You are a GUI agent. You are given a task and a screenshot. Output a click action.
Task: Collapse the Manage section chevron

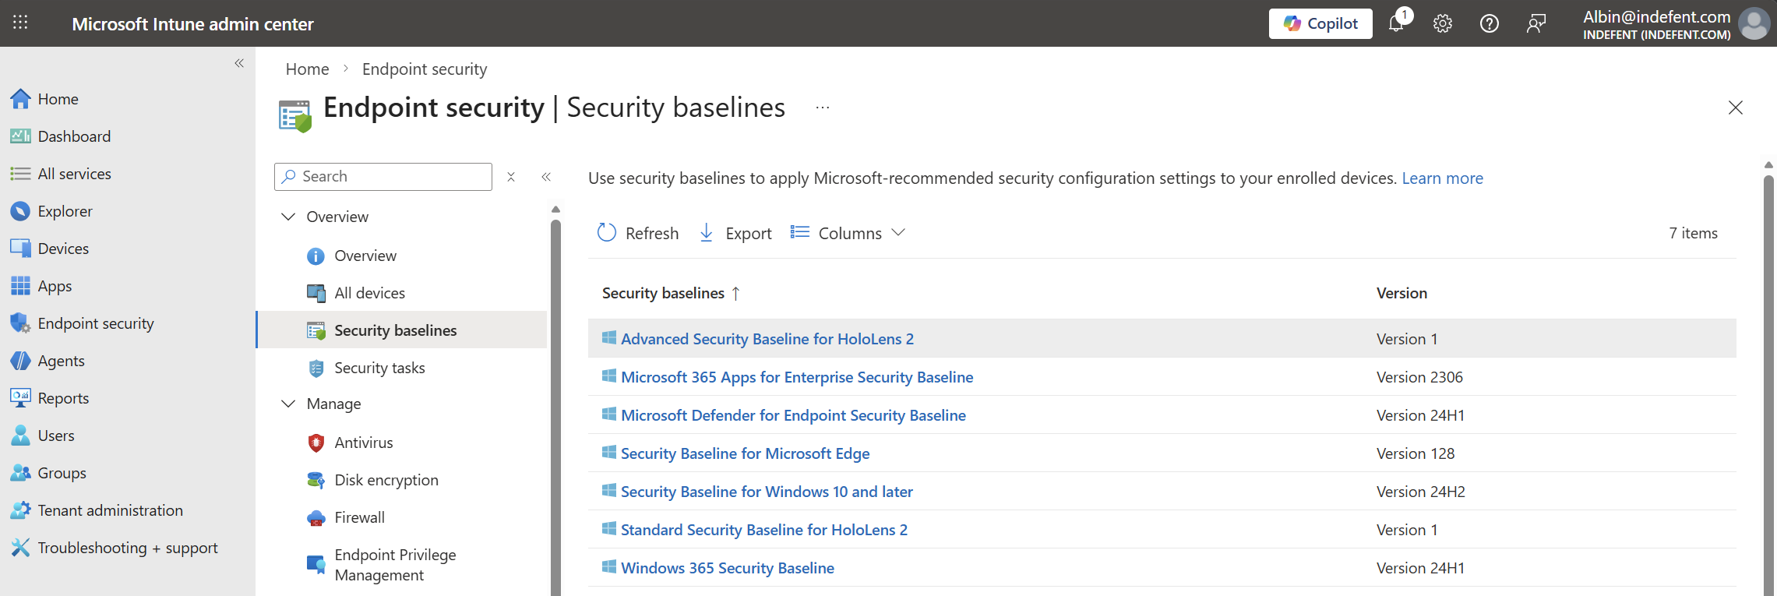pyautogui.click(x=288, y=404)
